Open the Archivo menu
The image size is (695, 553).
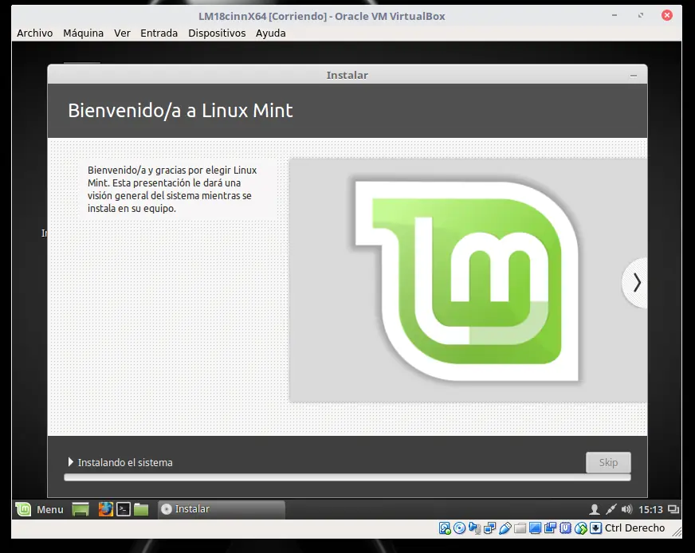click(x=34, y=33)
